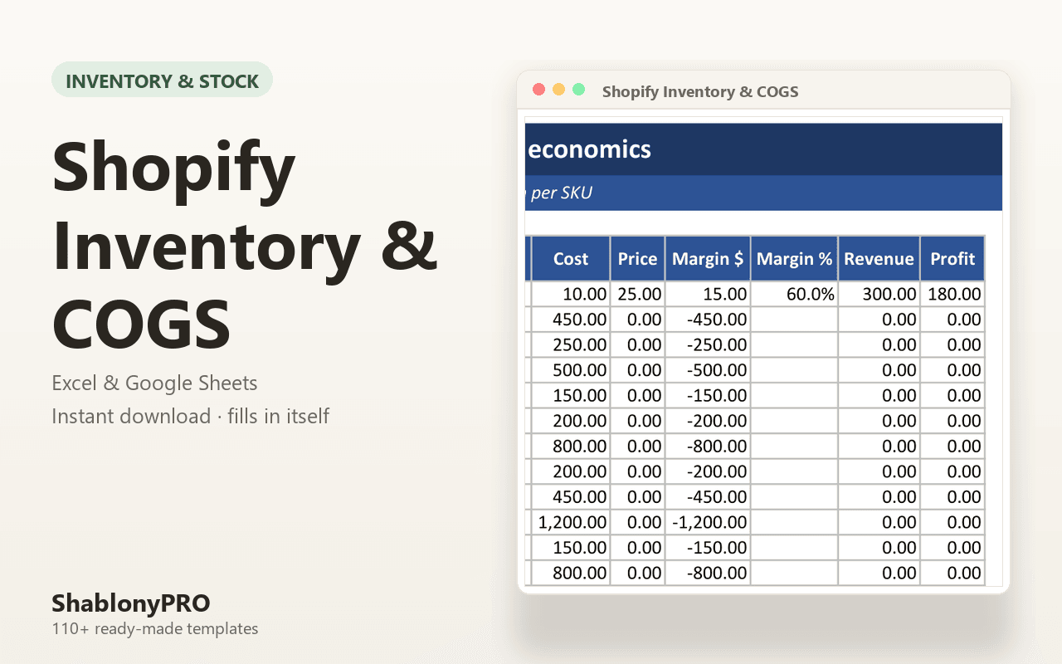Click 'Instant download · fills in itself' text
This screenshot has height=664, width=1062.
pyautogui.click(x=190, y=416)
